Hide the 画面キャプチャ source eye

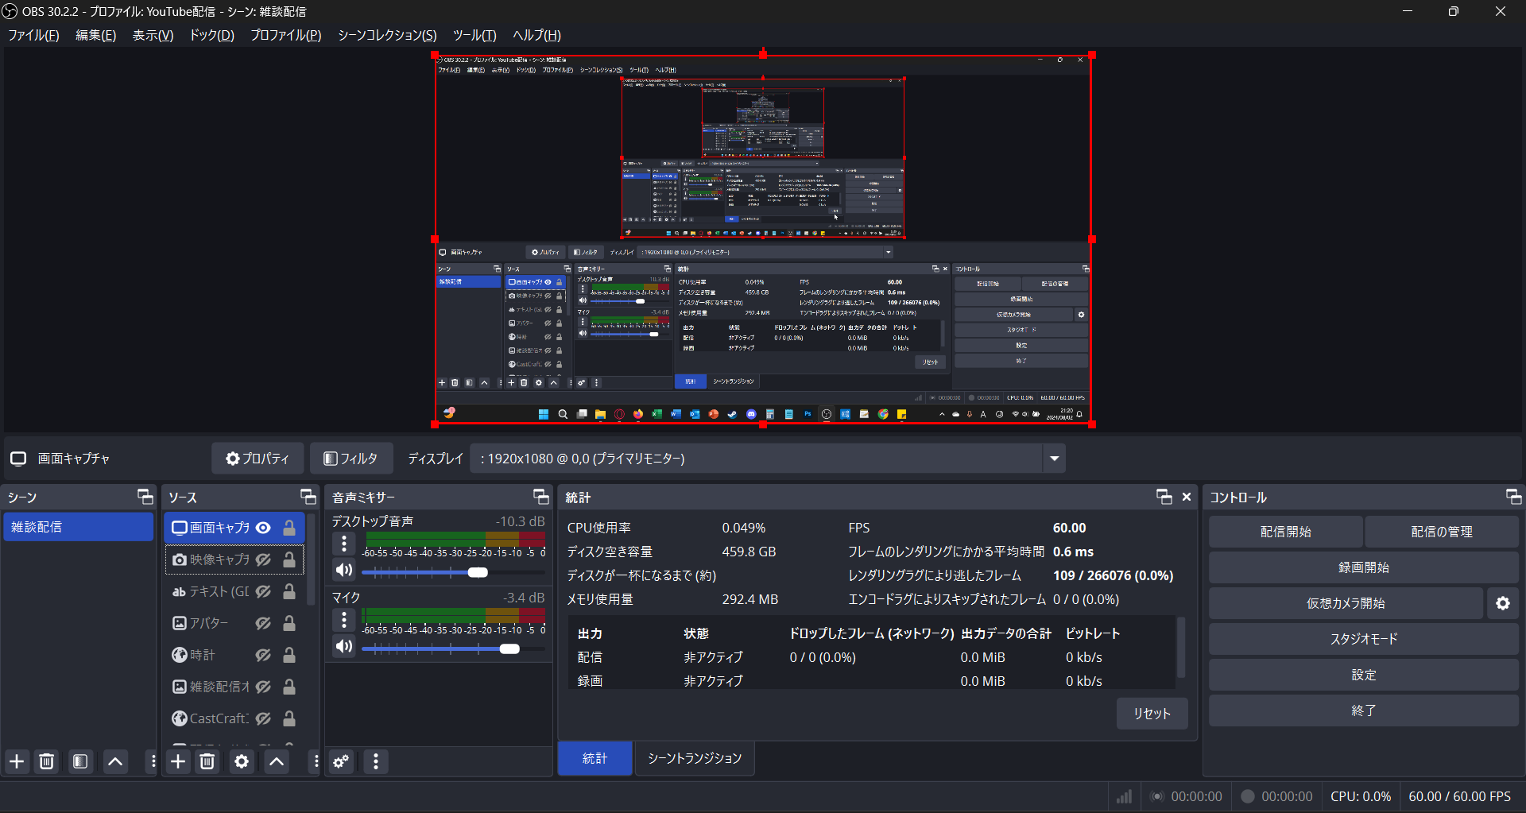264,528
